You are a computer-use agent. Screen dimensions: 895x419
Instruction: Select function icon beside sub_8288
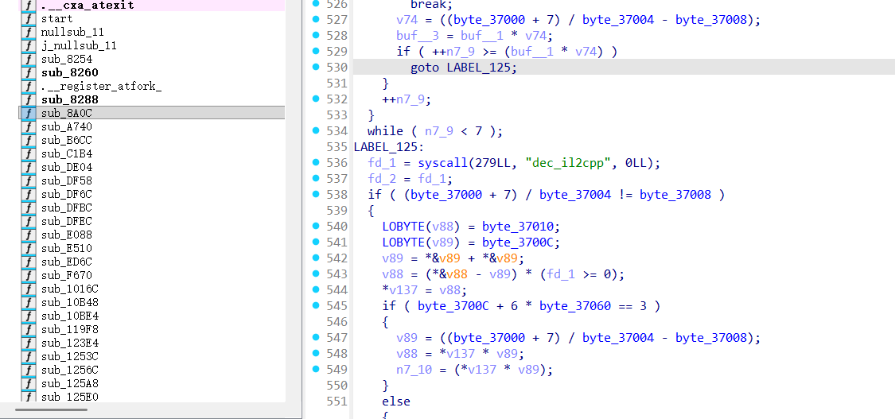29,99
